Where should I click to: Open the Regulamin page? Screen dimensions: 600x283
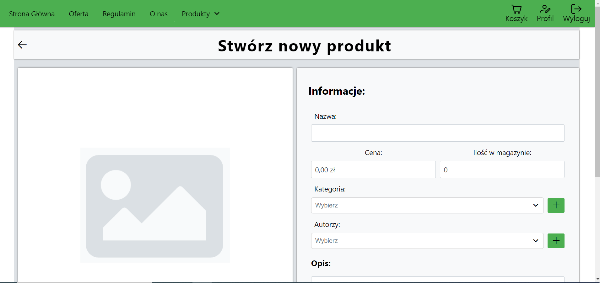(119, 14)
